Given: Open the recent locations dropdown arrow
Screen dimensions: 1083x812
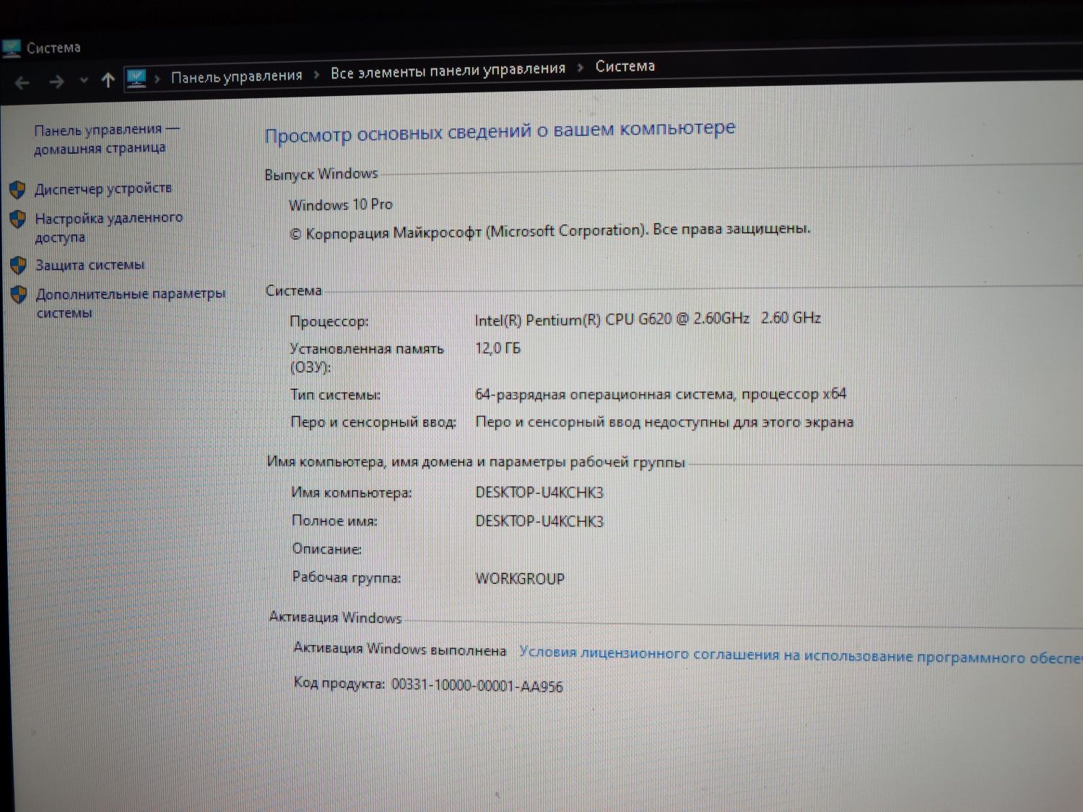Looking at the screenshot, I should 84,80.
